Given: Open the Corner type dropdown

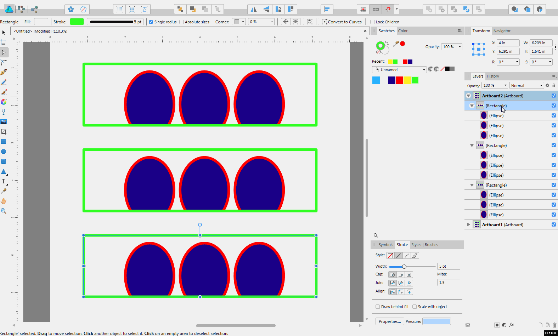Looking at the screenshot, I should [239, 22].
